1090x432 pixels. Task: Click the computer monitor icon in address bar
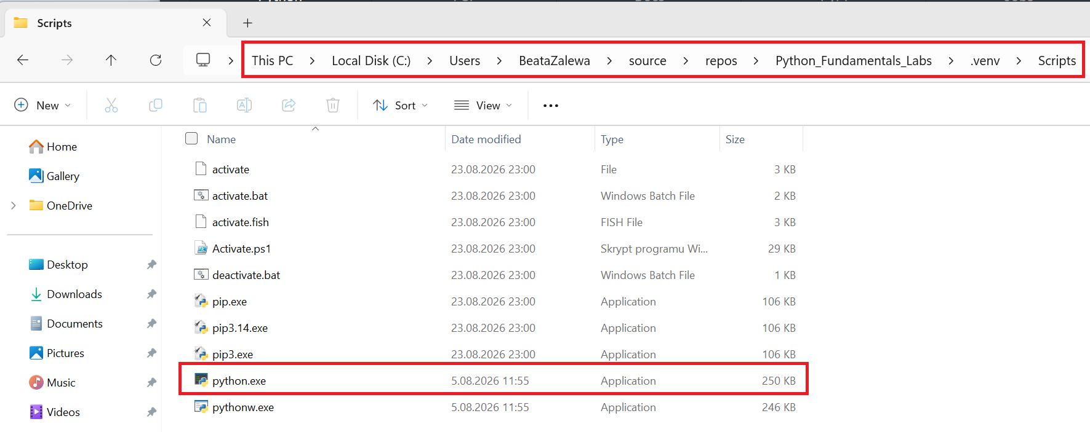(203, 60)
